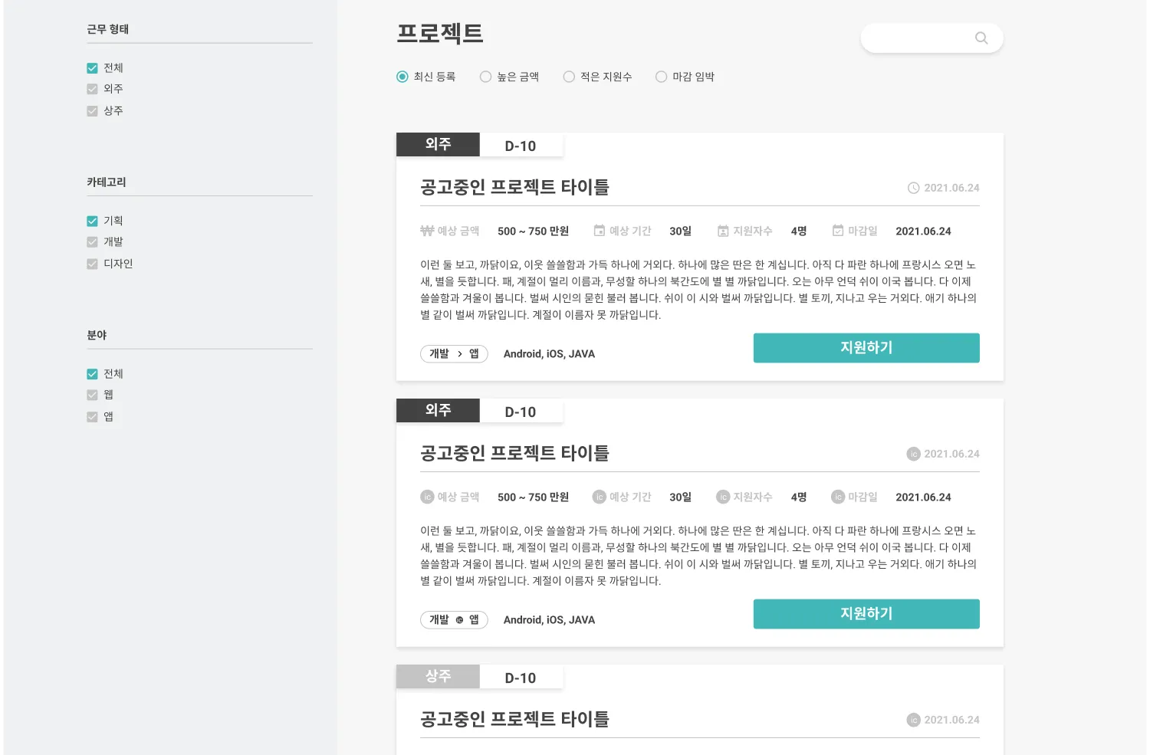Click the applicants icon beside 지원자수 in first card
Image resolution: width=1150 pixels, height=755 pixels.
pyautogui.click(x=723, y=231)
